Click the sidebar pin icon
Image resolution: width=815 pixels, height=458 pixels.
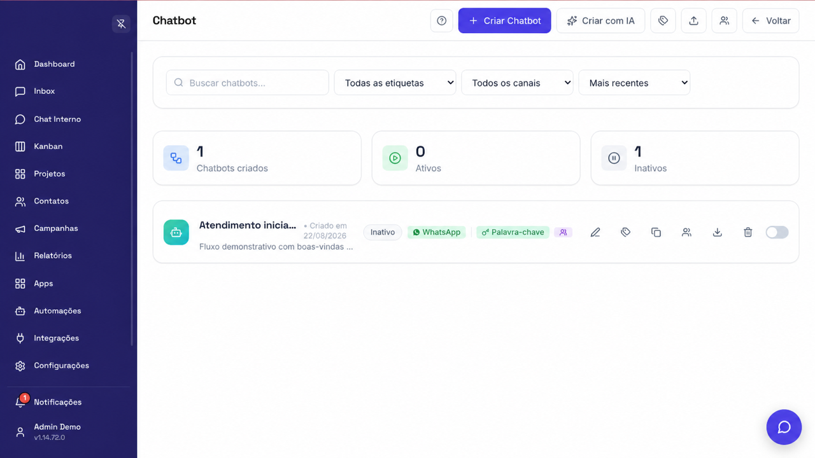click(x=121, y=24)
